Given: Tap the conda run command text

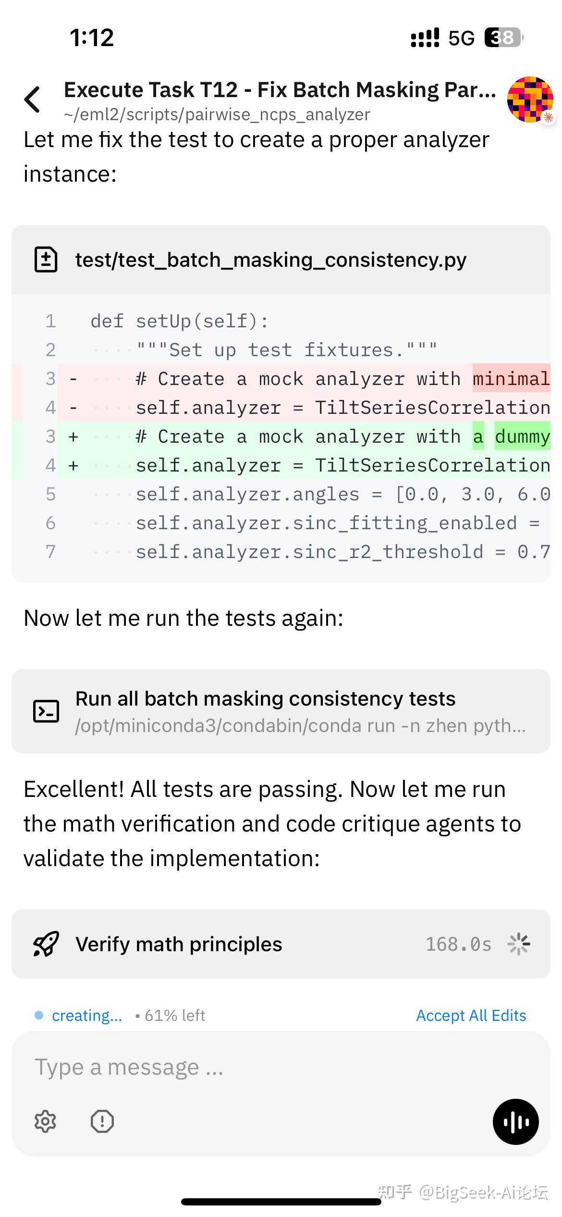Looking at the screenshot, I should (300, 726).
